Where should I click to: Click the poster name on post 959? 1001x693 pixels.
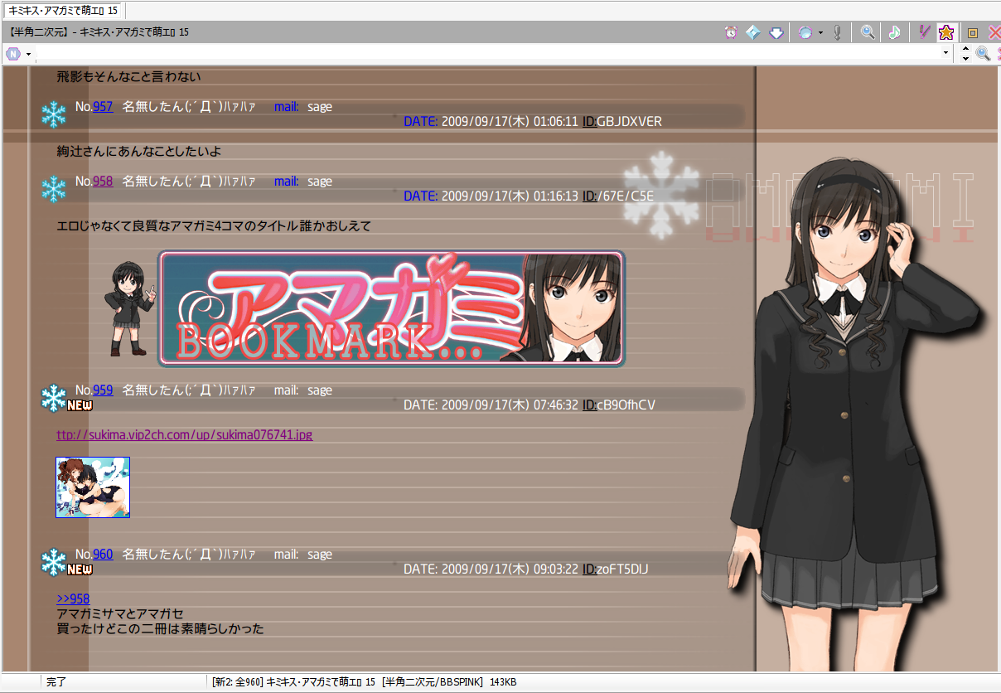click(x=189, y=390)
